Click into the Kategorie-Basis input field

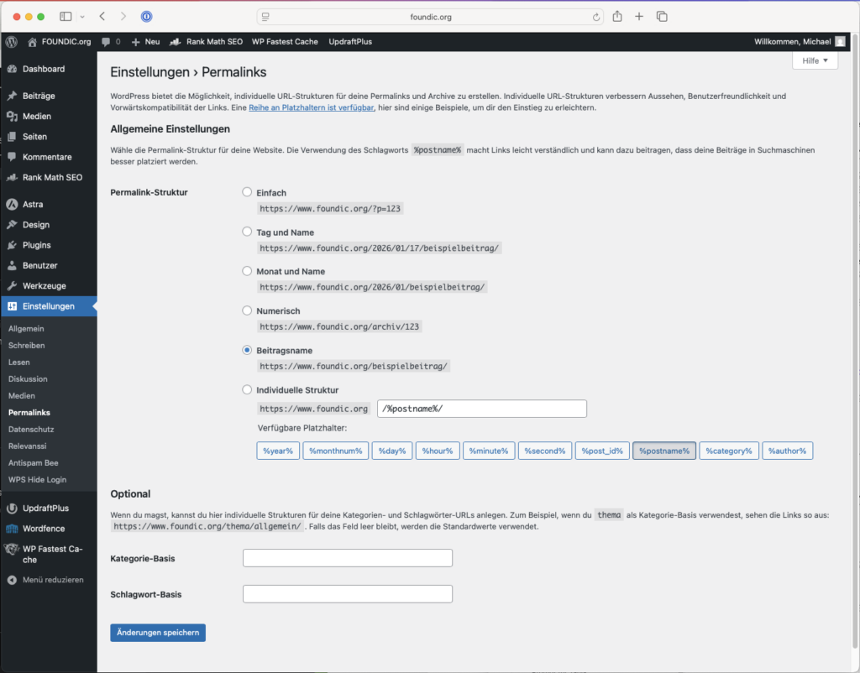tap(347, 558)
